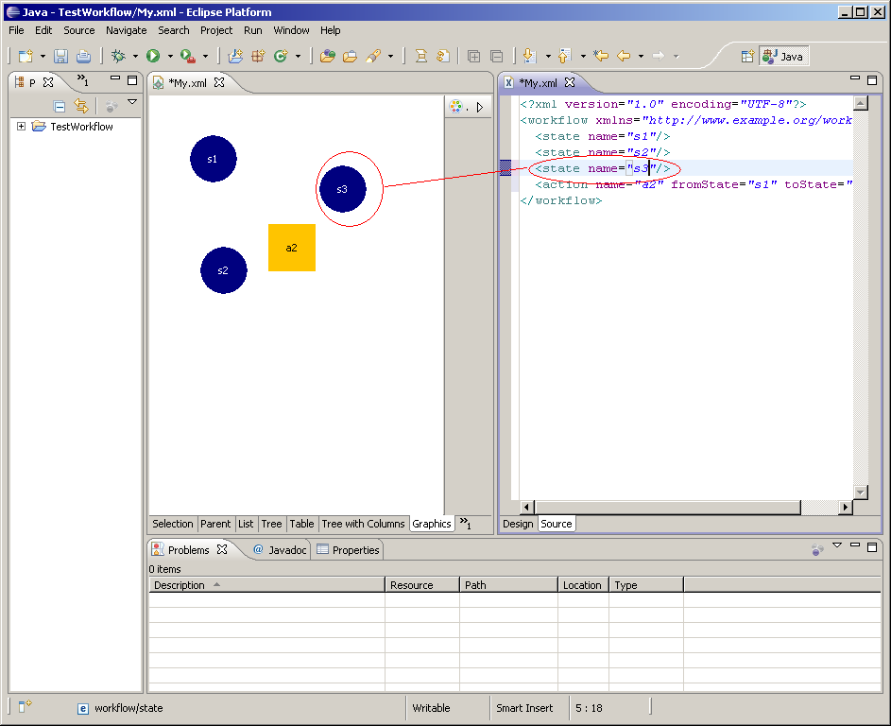
Task: Click the New Java Class icon
Action: pos(281,57)
